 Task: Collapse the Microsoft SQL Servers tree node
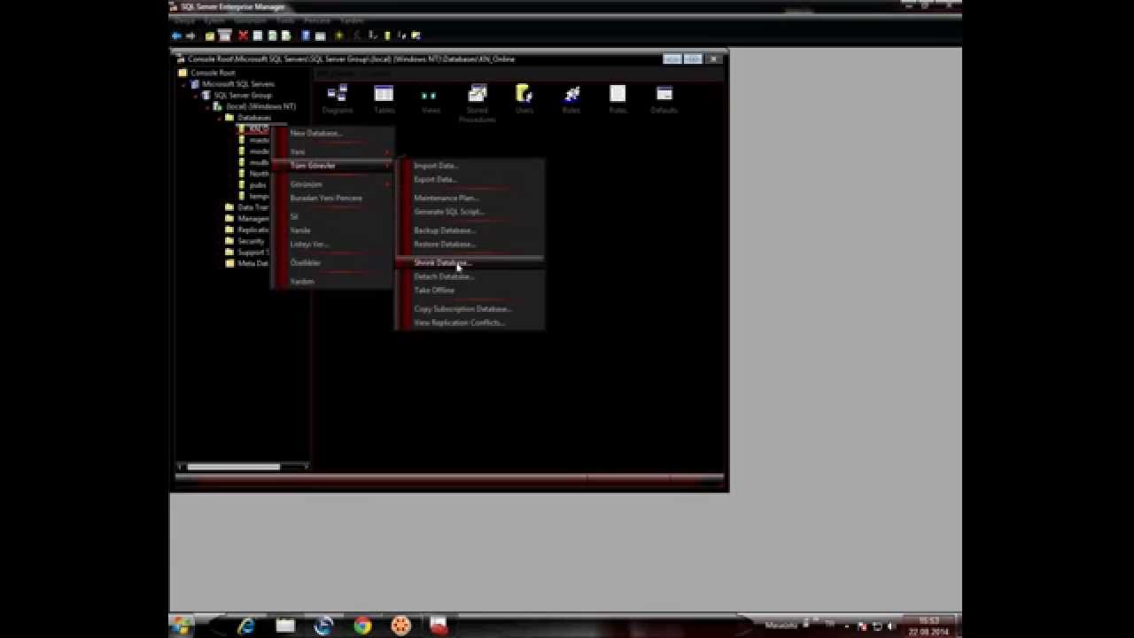185,84
